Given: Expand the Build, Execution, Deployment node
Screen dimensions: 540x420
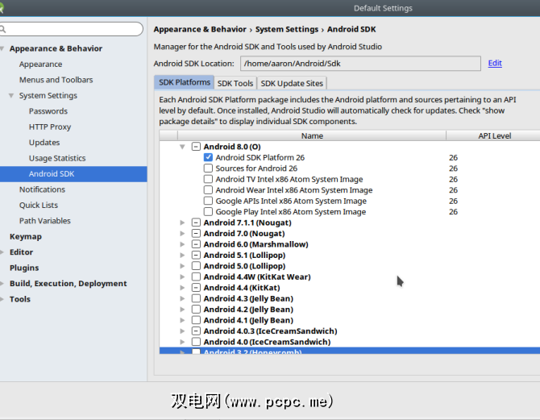Looking at the screenshot, I should point(2,284).
